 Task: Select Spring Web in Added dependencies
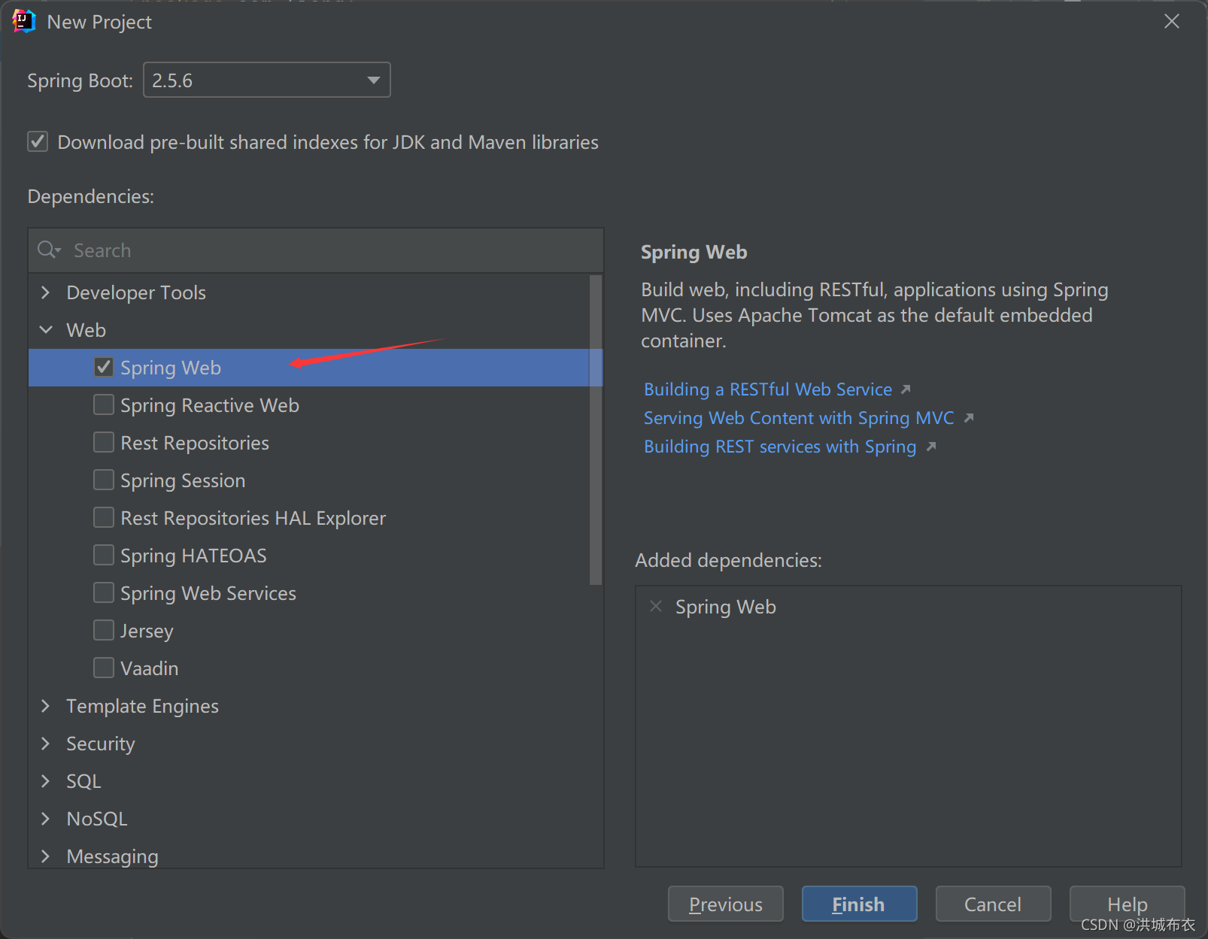[725, 607]
